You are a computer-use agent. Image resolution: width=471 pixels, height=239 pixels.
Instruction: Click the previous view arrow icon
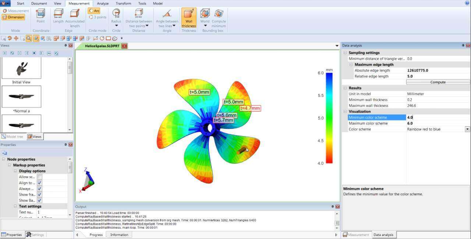(x=27, y=53)
